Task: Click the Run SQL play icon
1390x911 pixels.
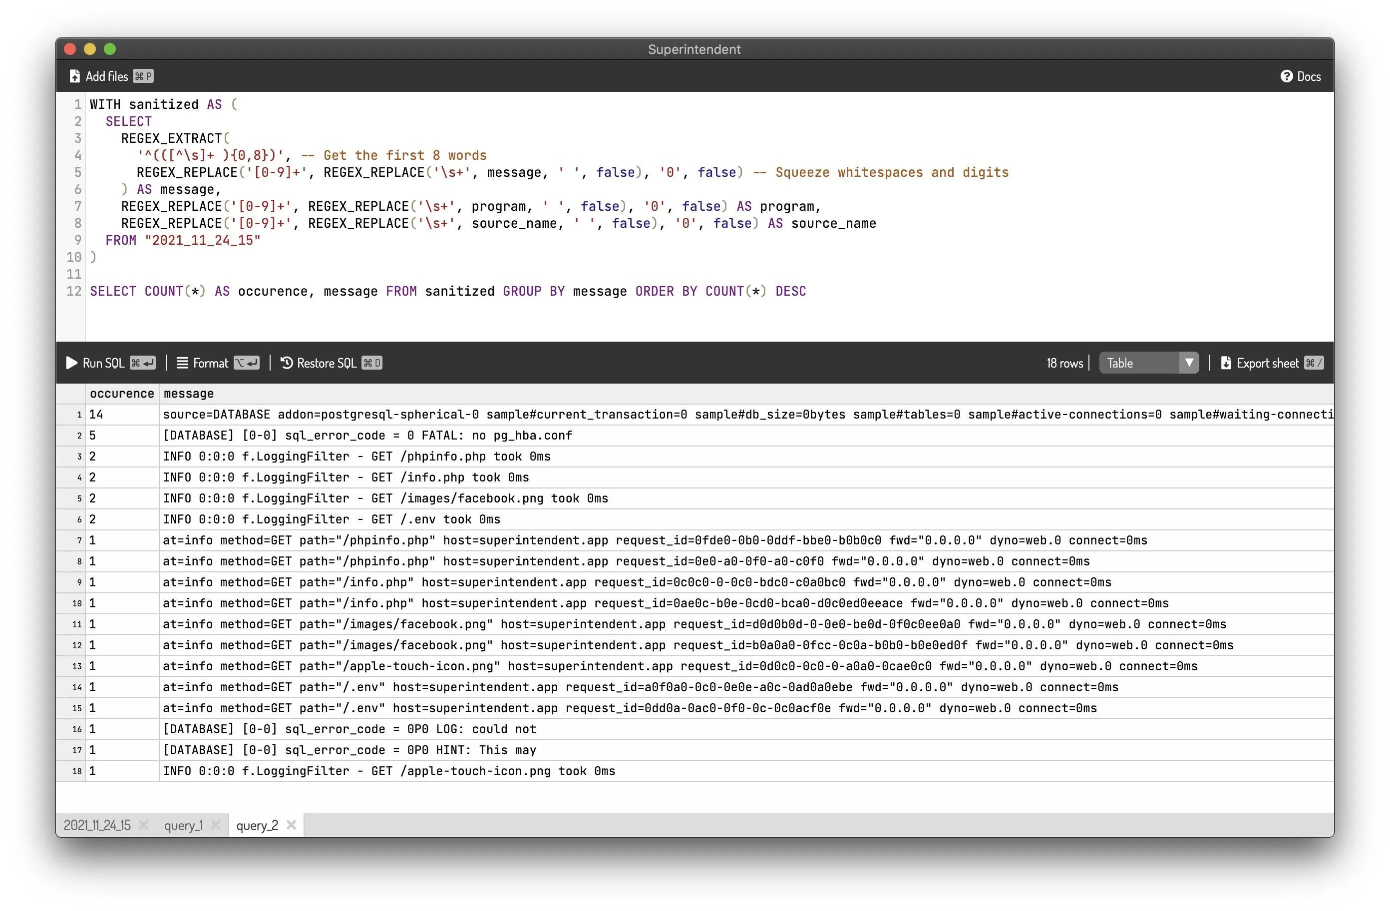Action: (72, 363)
